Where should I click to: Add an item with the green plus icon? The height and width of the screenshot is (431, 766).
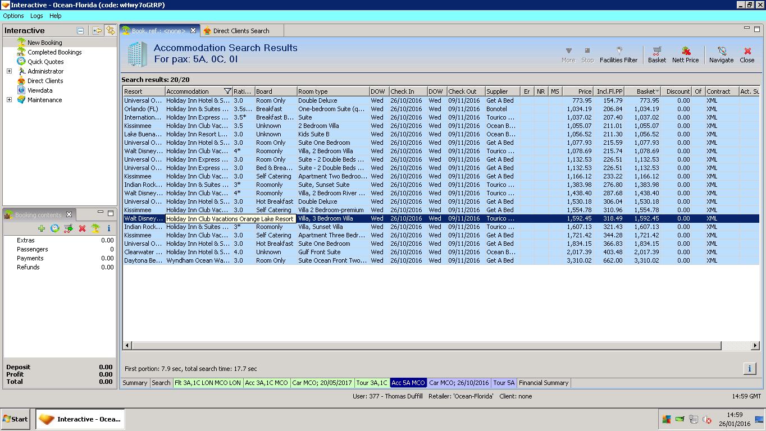point(42,228)
